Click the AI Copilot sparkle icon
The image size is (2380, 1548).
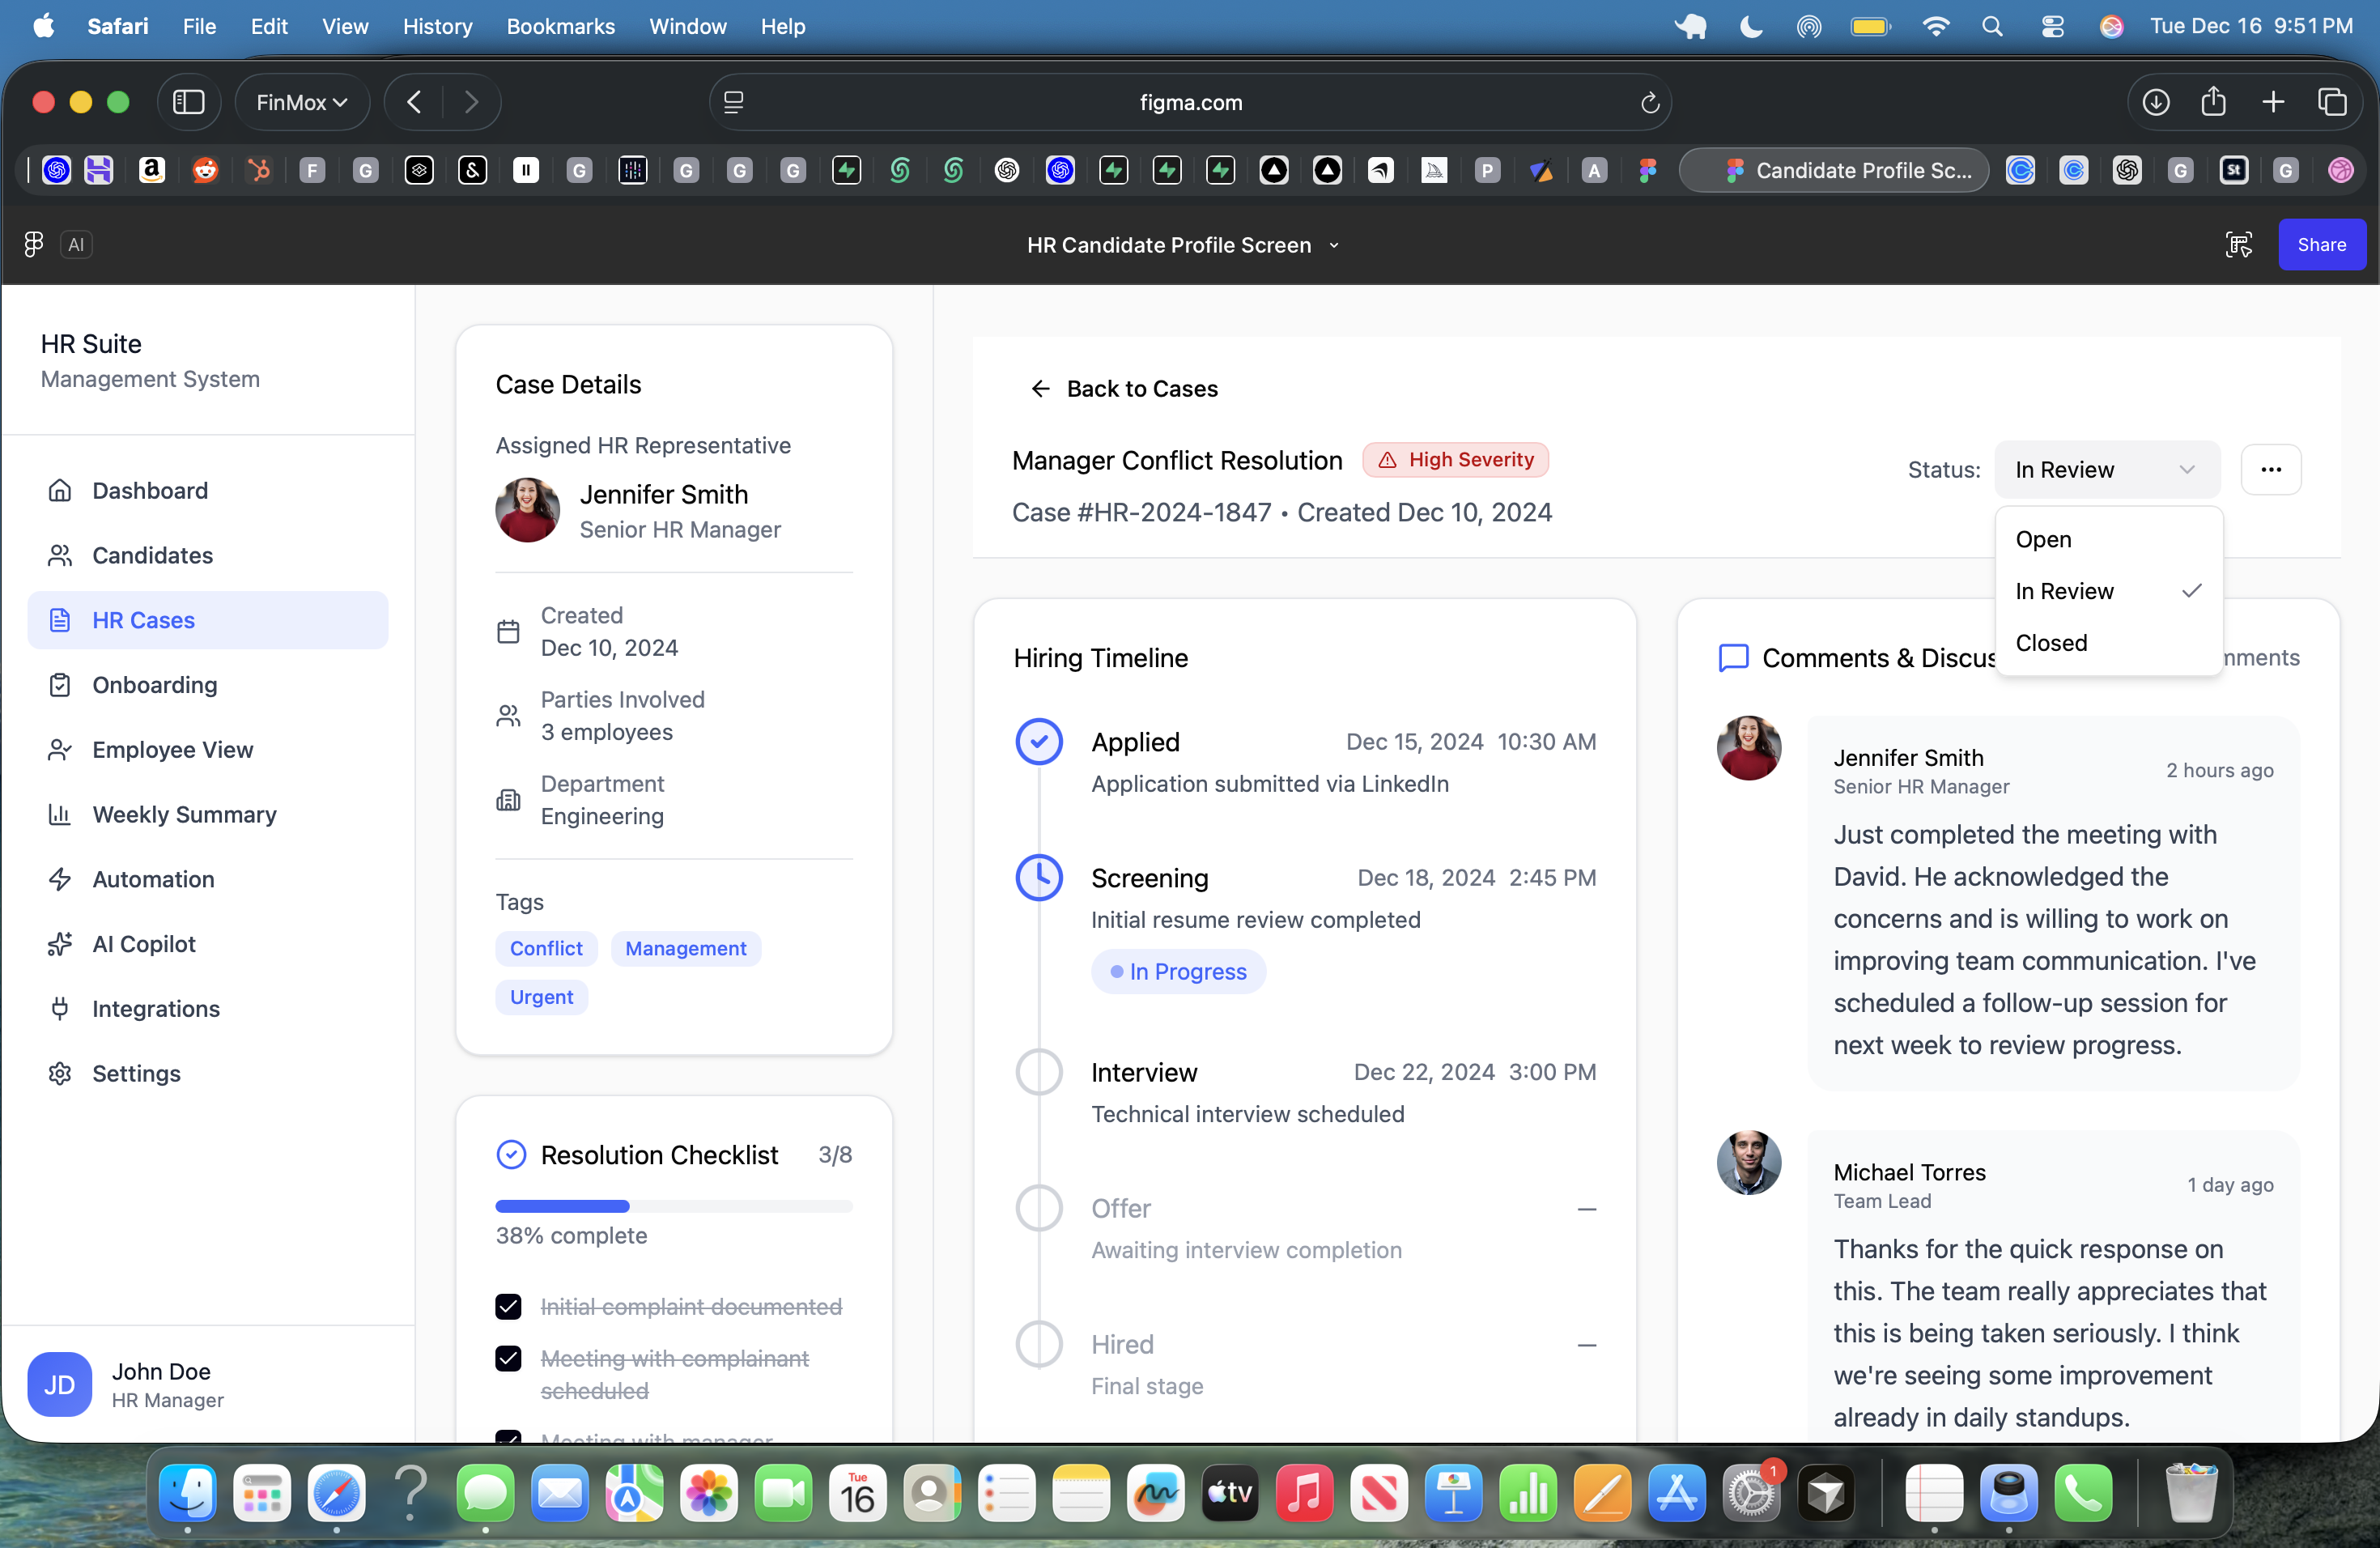tap(60, 944)
